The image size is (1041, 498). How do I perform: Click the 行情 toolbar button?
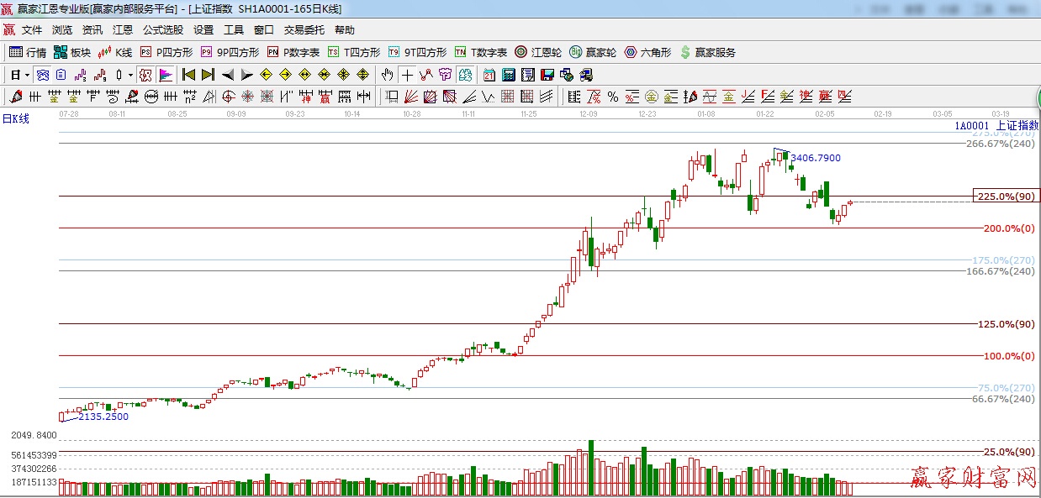pos(28,52)
